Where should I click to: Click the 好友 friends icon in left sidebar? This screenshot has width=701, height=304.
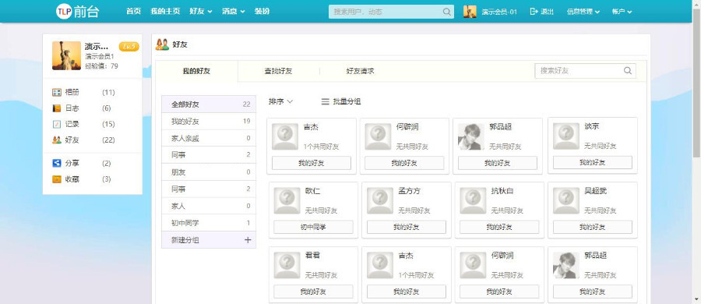[57, 140]
